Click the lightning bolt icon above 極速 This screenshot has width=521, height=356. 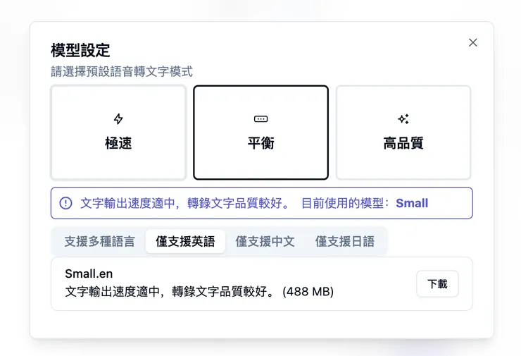click(118, 118)
